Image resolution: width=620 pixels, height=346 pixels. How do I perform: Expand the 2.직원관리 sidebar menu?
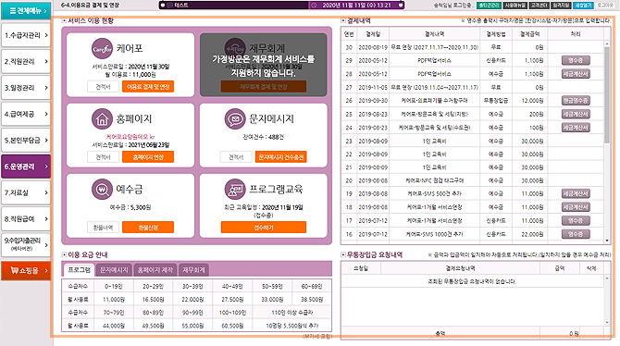pos(26,61)
